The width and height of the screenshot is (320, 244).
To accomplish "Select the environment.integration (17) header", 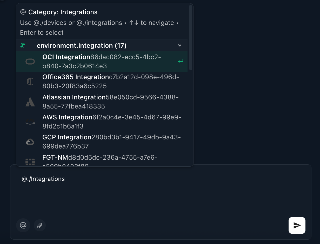I will 102,45.
